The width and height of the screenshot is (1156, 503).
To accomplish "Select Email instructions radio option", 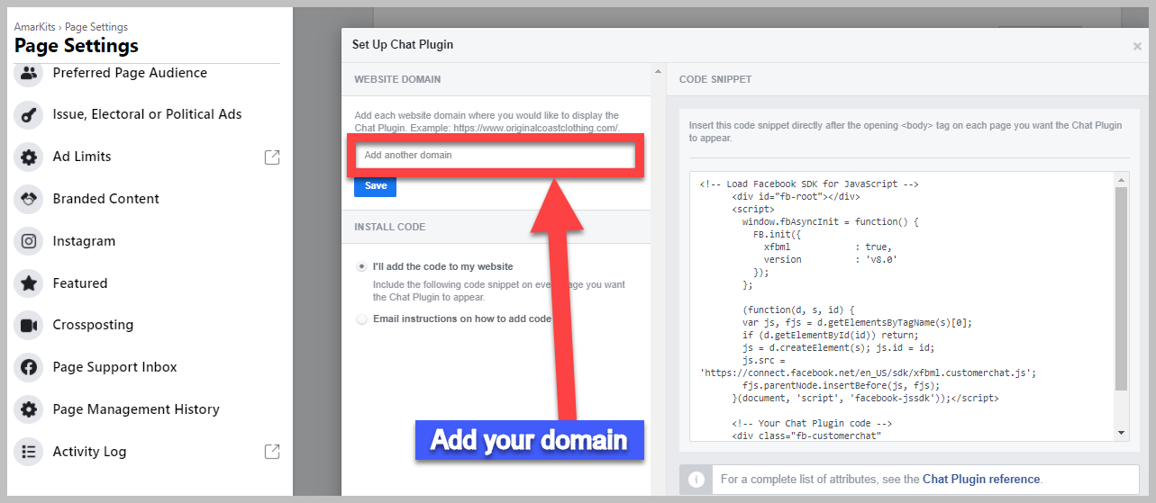I will tap(362, 319).
